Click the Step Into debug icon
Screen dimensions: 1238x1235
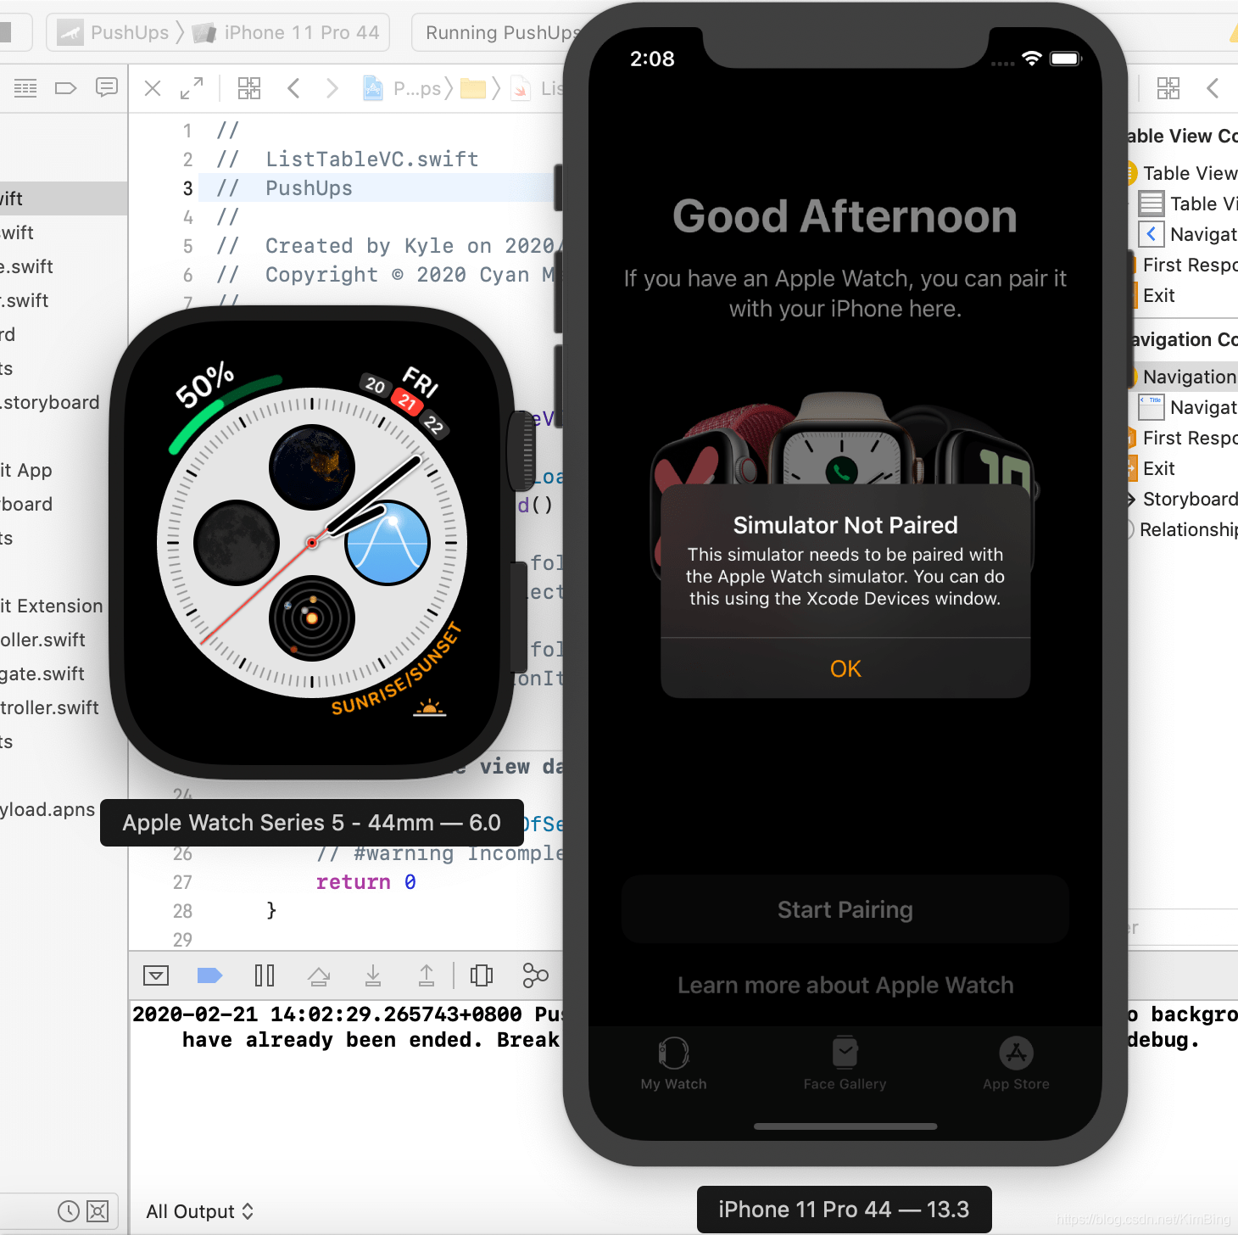tap(373, 975)
